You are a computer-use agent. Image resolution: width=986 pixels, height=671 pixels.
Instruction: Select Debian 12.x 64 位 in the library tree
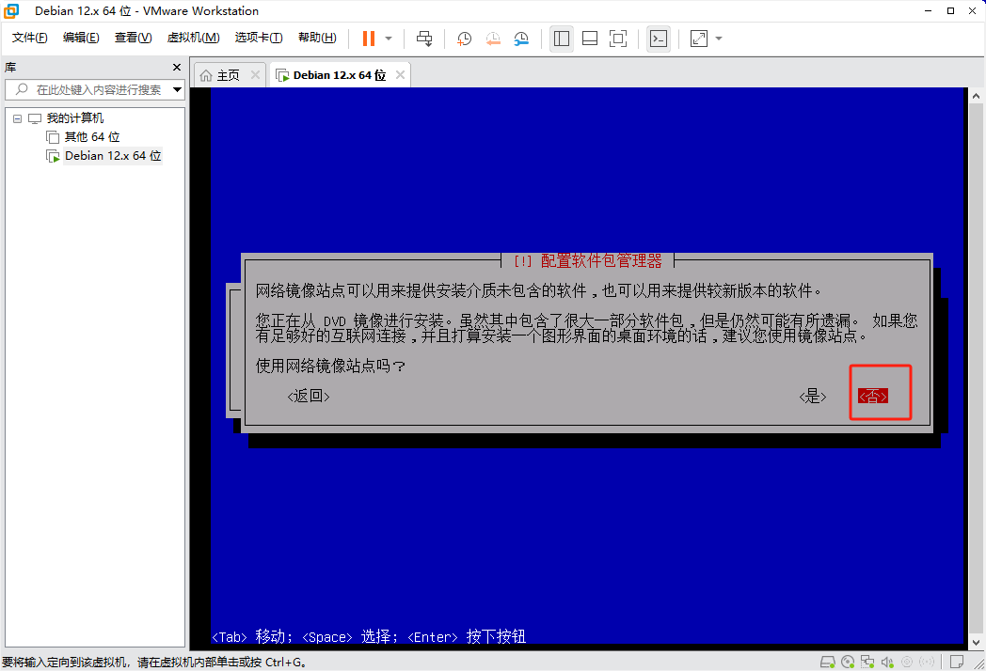113,156
